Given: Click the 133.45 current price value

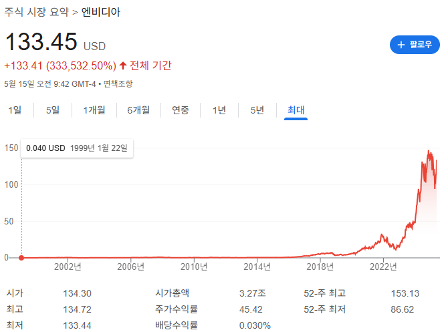Looking at the screenshot, I should coord(41,41).
